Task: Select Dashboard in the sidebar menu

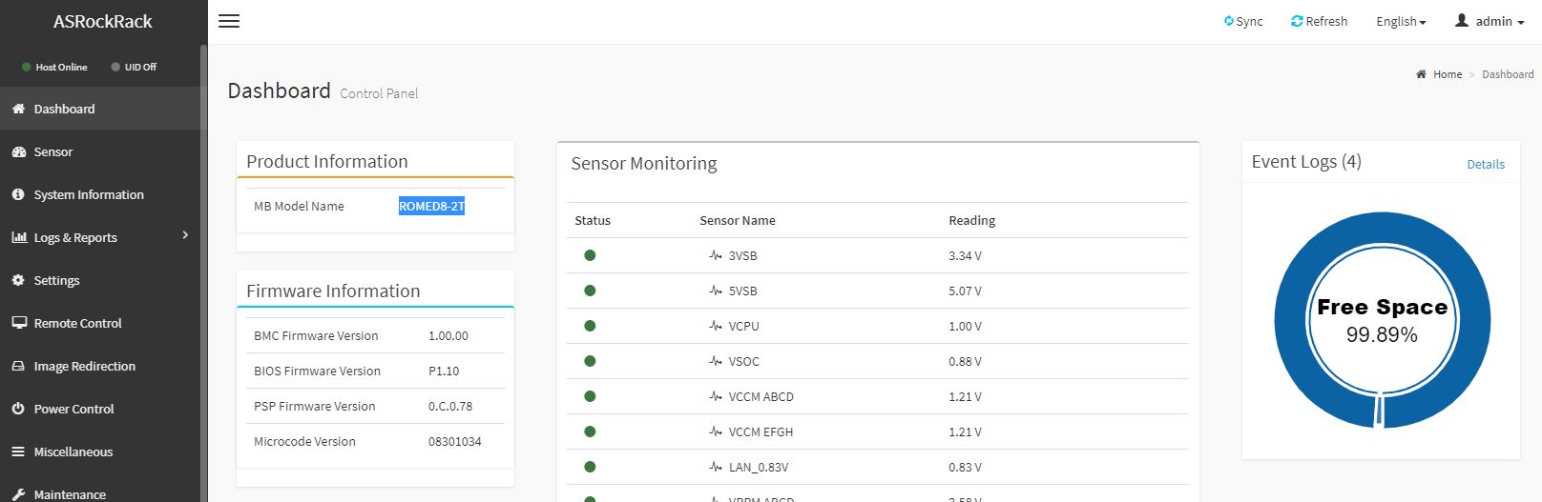Action: click(64, 109)
